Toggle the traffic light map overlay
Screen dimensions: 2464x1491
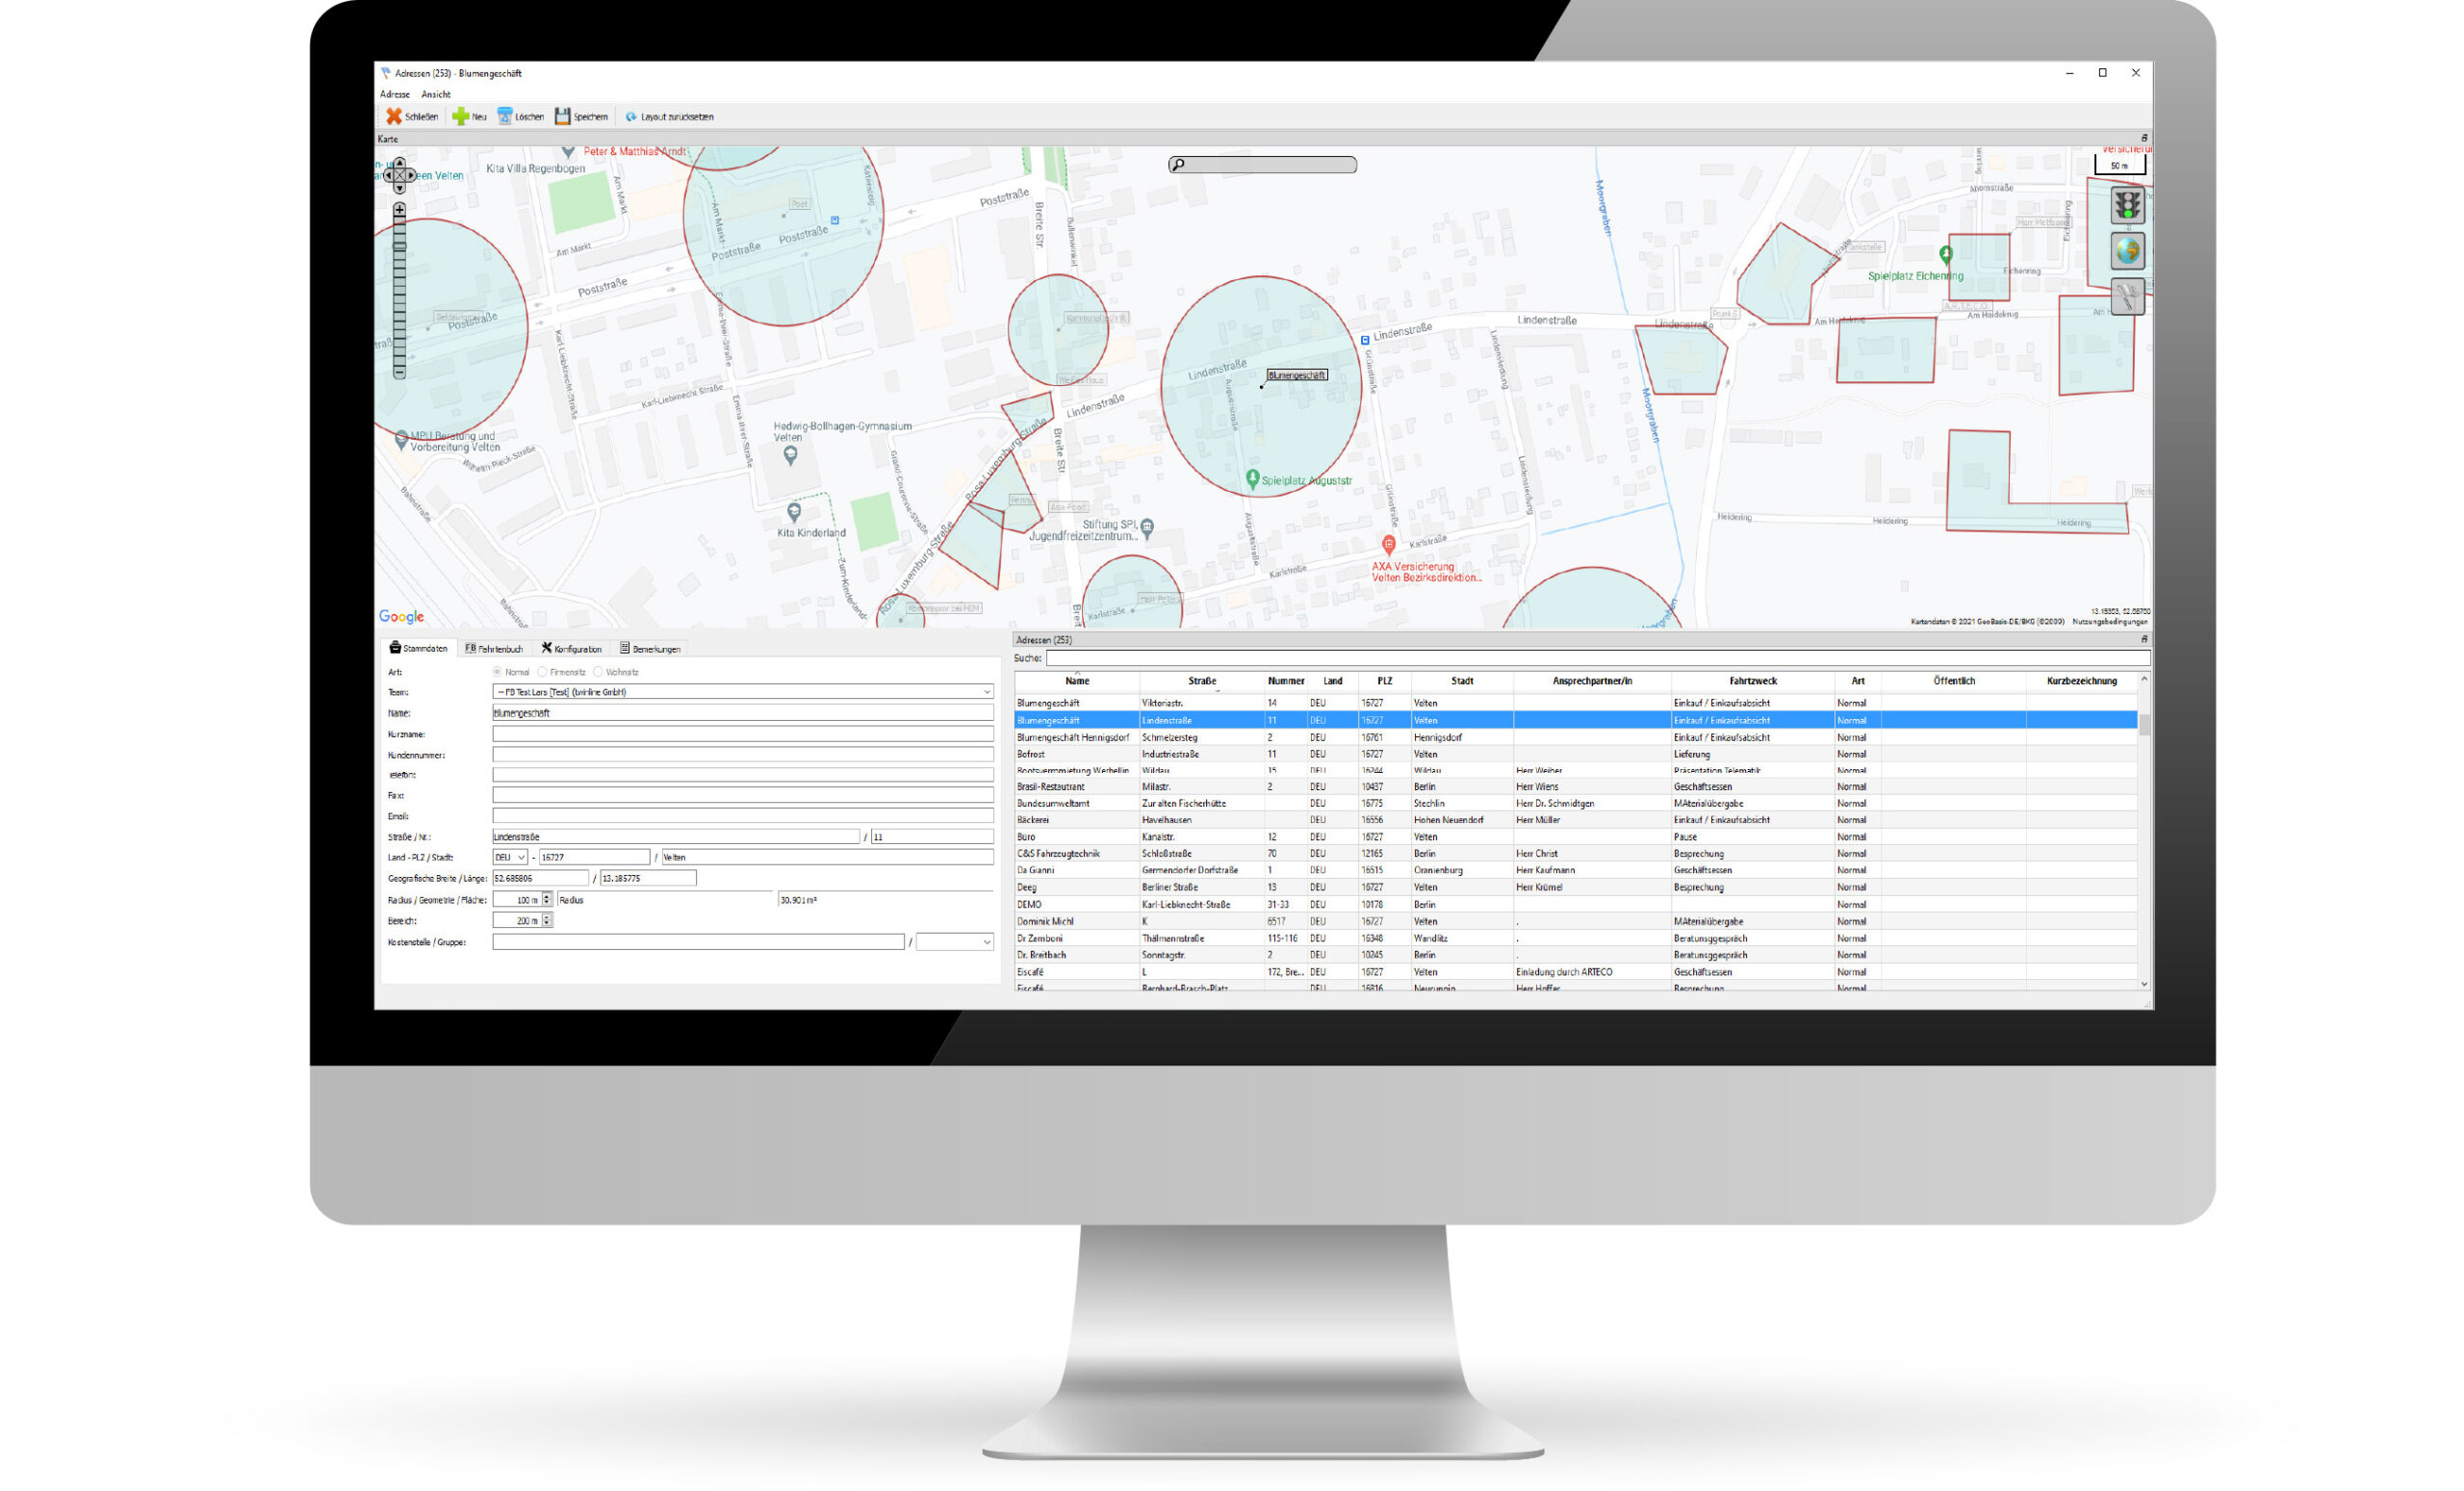2126,206
